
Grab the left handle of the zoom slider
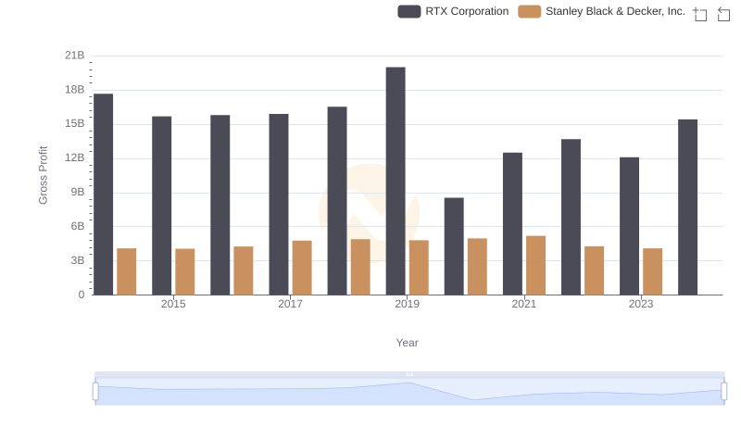point(95,392)
